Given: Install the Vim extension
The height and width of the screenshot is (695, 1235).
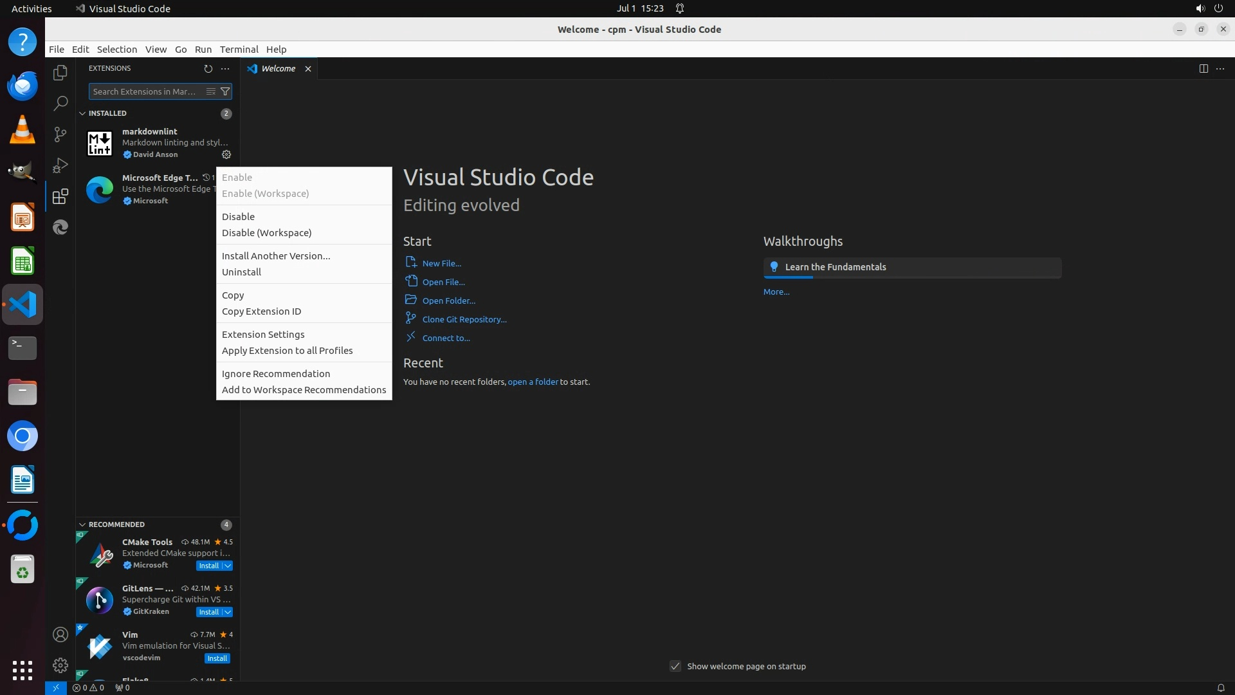Looking at the screenshot, I should pos(217,658).
